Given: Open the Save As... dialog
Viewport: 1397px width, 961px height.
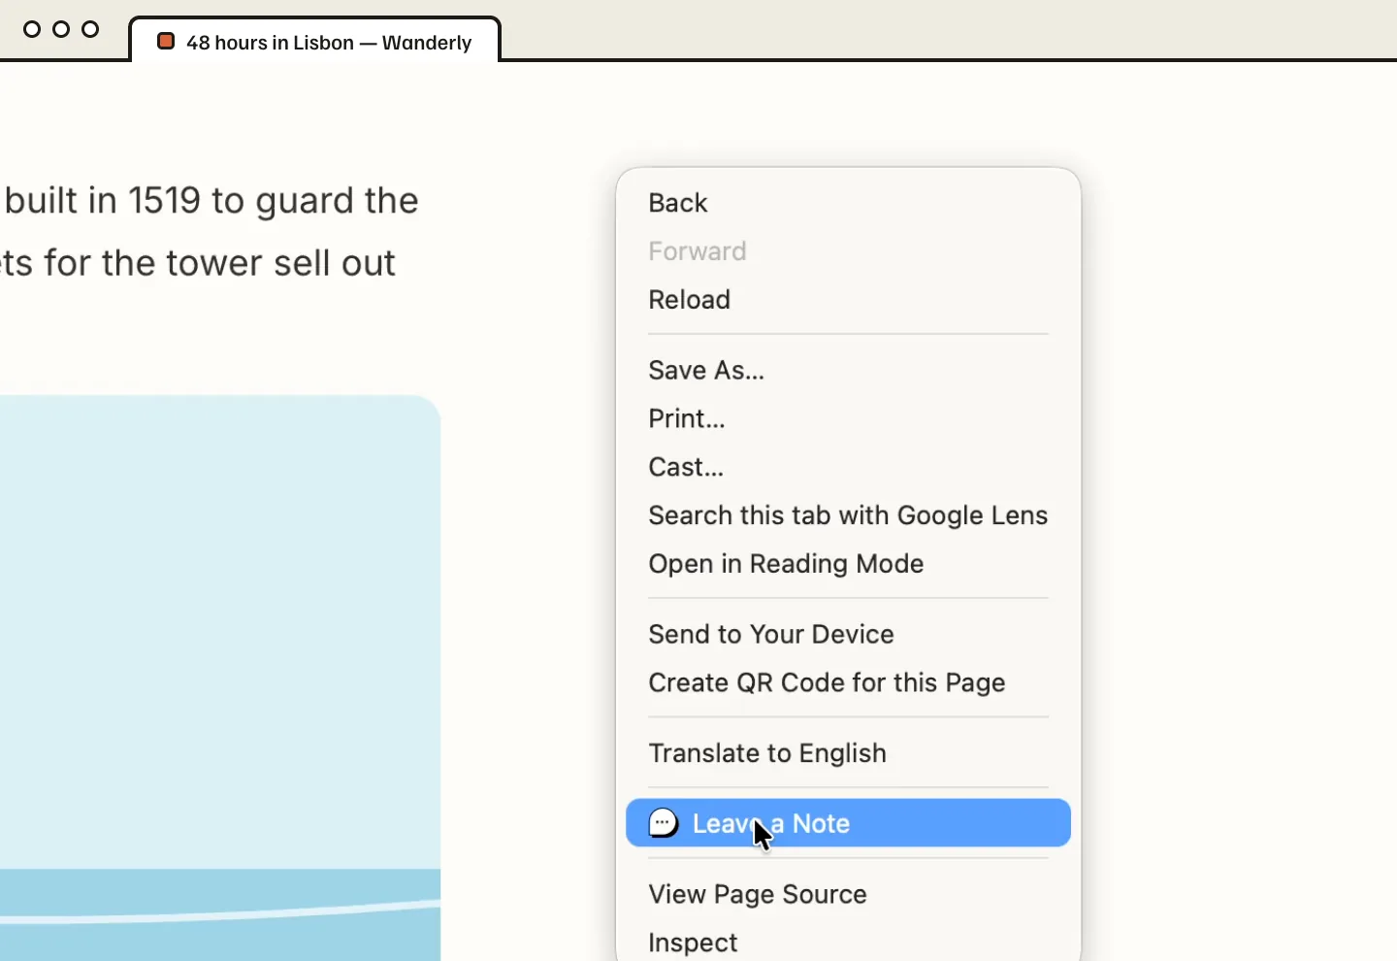Looking at the screenshot, I should [x=848, y=371].
